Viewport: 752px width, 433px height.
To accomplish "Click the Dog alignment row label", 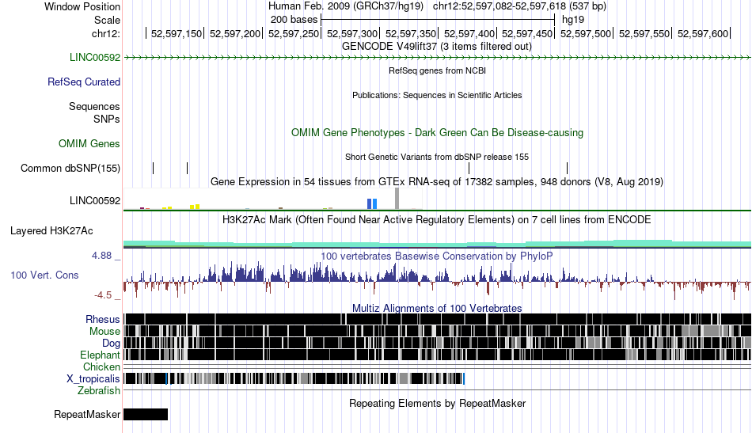I will coord(111,344).
